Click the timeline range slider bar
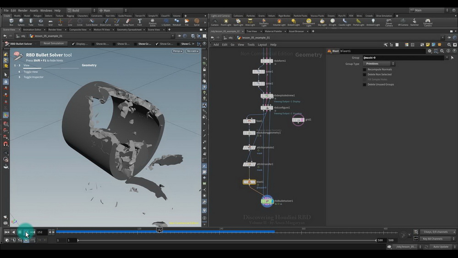The image size is (458, 258). [227, 240]
